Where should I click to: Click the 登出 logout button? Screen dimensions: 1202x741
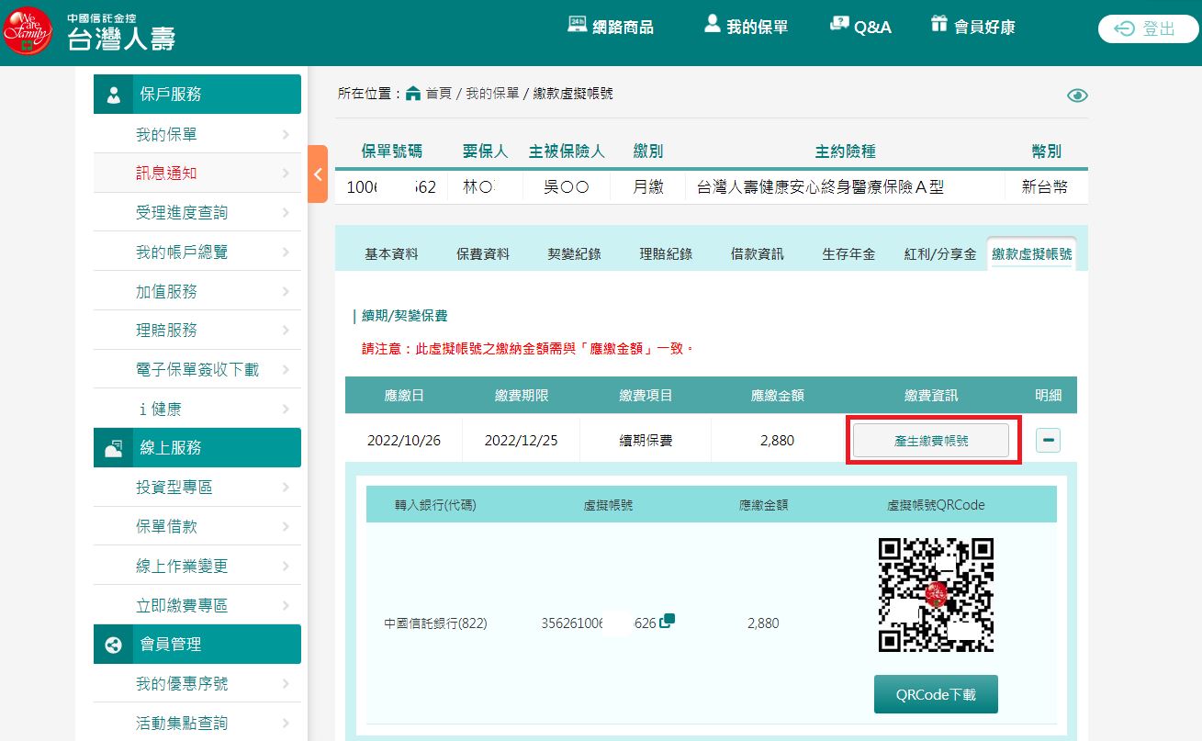tap(1148, 29)
